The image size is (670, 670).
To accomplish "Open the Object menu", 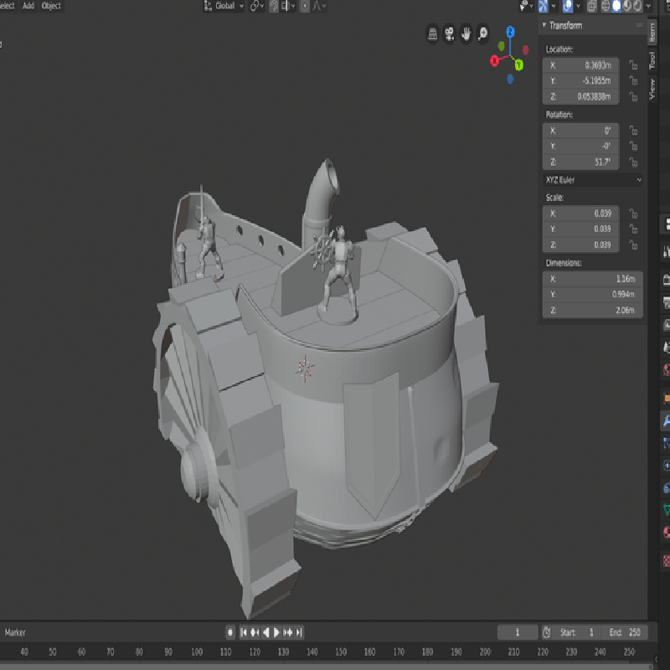I will 51,6.
